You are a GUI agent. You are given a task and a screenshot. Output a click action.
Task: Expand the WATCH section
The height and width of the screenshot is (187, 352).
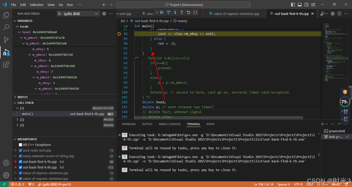click(15, 97)
